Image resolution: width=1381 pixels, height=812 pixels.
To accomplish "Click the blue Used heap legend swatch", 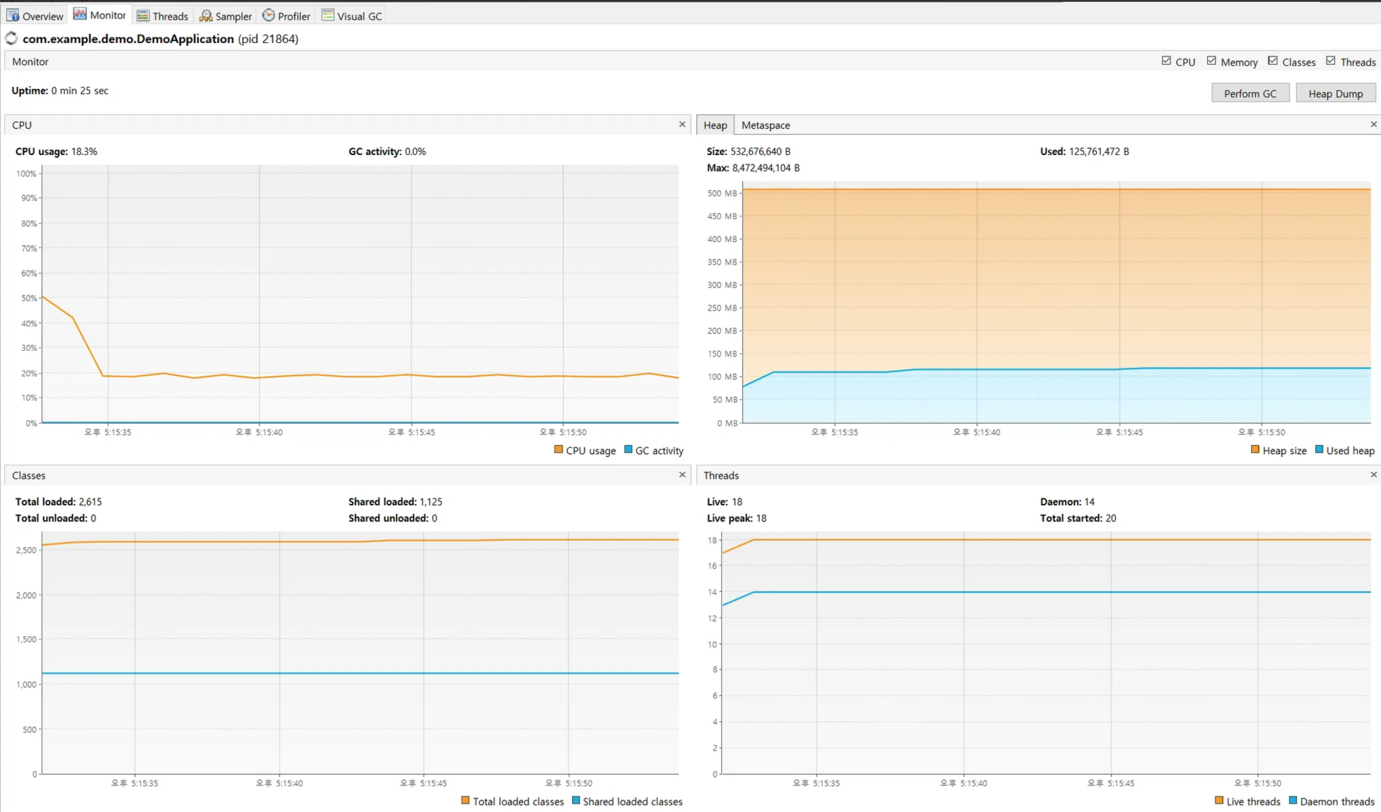I will [1319, 450].
